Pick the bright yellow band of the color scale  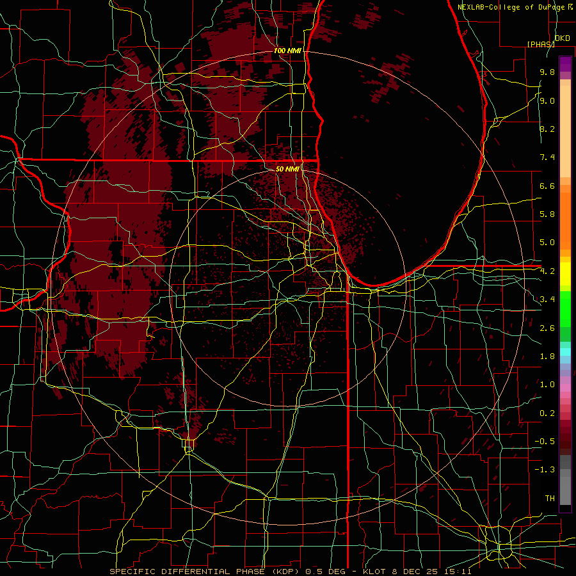(x=565, y=274)
